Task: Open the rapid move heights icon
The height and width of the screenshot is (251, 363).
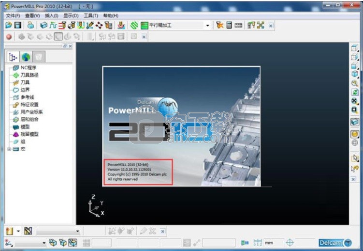Action: [x=62, y=25]
